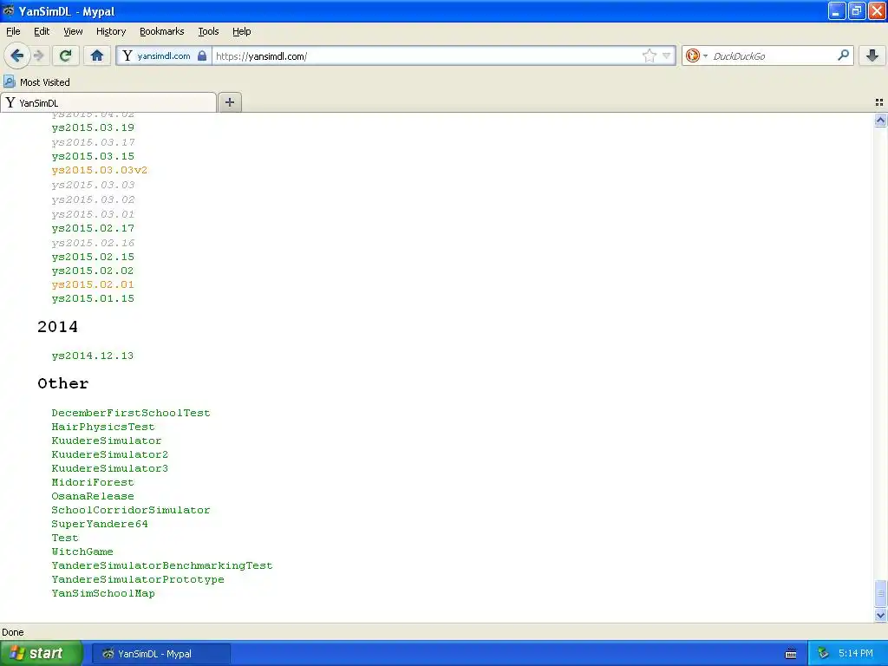Viewport: 888px width, 666px height.
Task: Open the KuudereSimulator2 link
Action: (110, 454)
